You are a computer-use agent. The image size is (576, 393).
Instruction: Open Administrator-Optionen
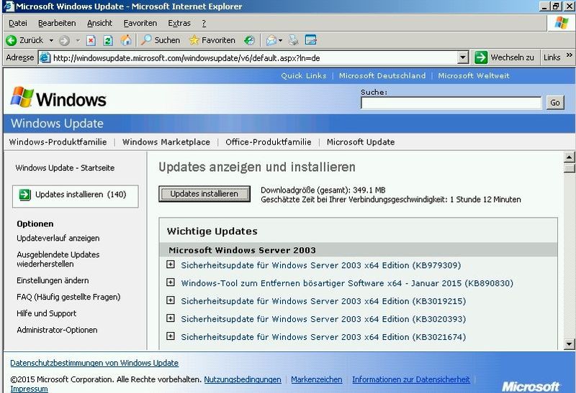[x=57, y=330]
